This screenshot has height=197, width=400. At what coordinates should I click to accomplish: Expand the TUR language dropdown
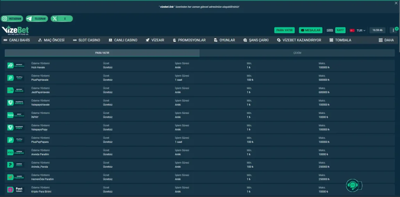point(357,30)
